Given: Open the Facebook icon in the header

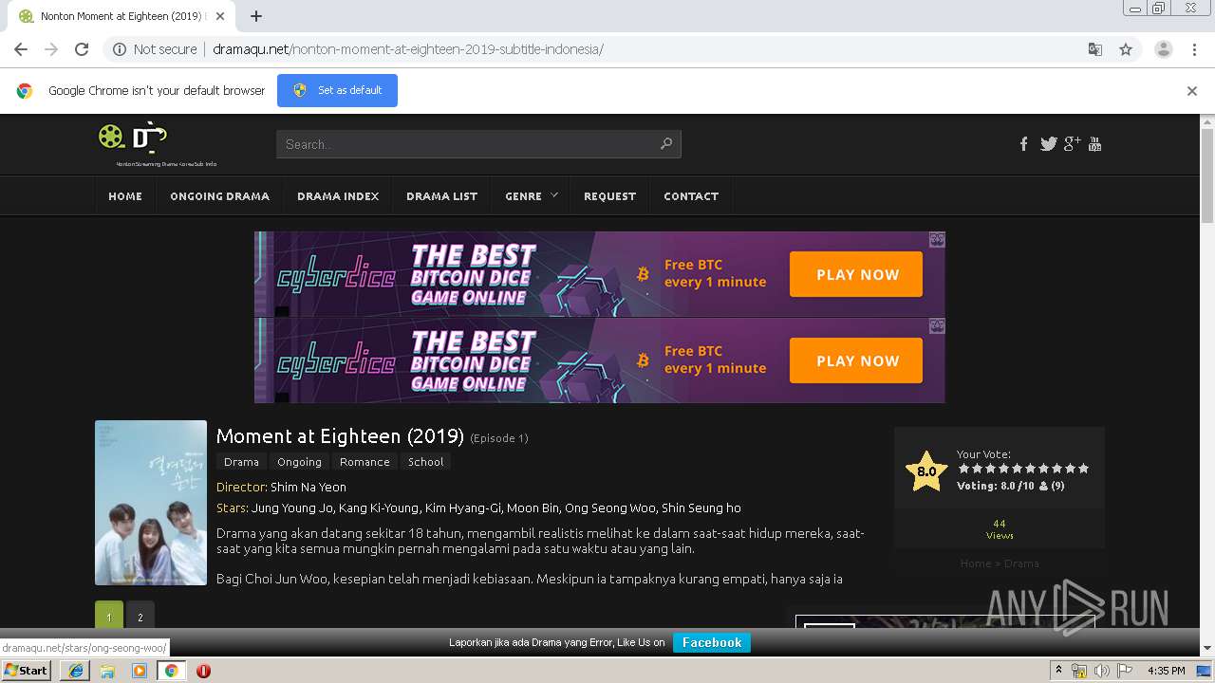Looking at the screenshot, I should pyautogui.click(x=1023, y=144).
